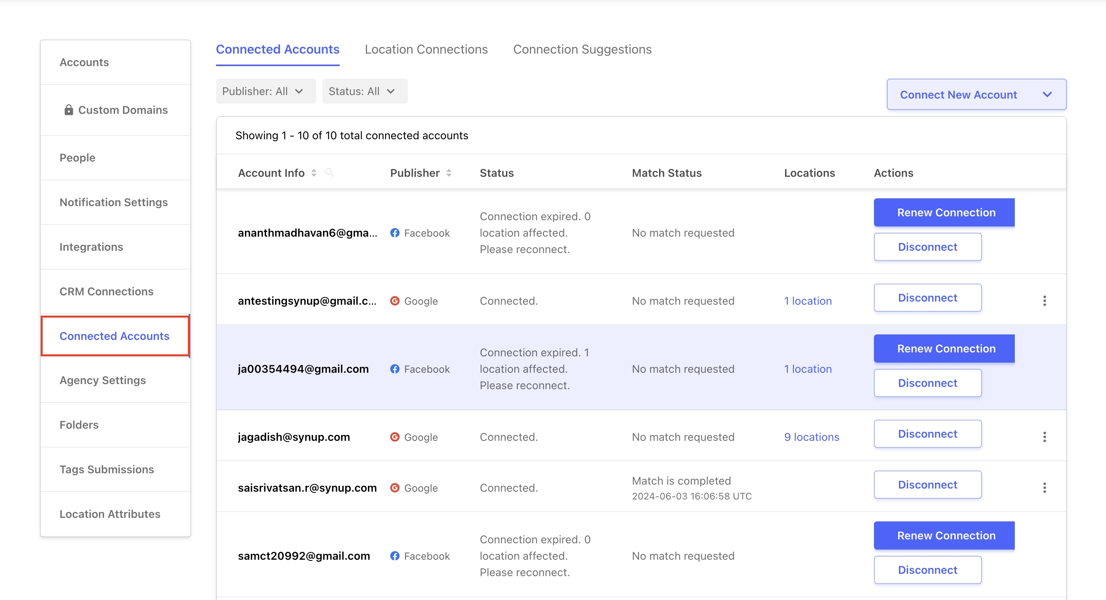Renew Connection for ja00354494@gmail.com
Screen dimensions: 1106x600
pos(944,349)
